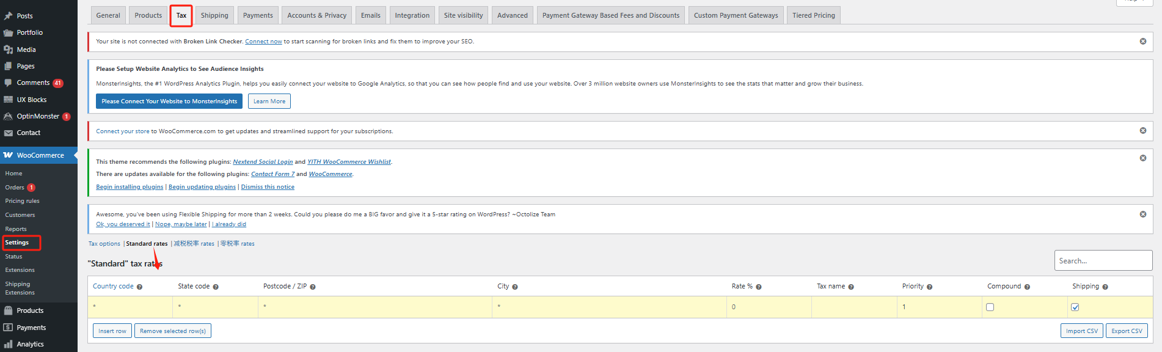The image size is (1162, 352).
Task: Show help tooltip for Compound column
Action: 1027,287
